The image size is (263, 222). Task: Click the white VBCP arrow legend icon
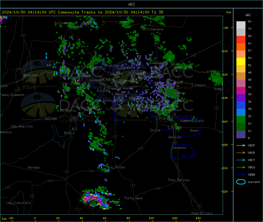pos(241,145)
